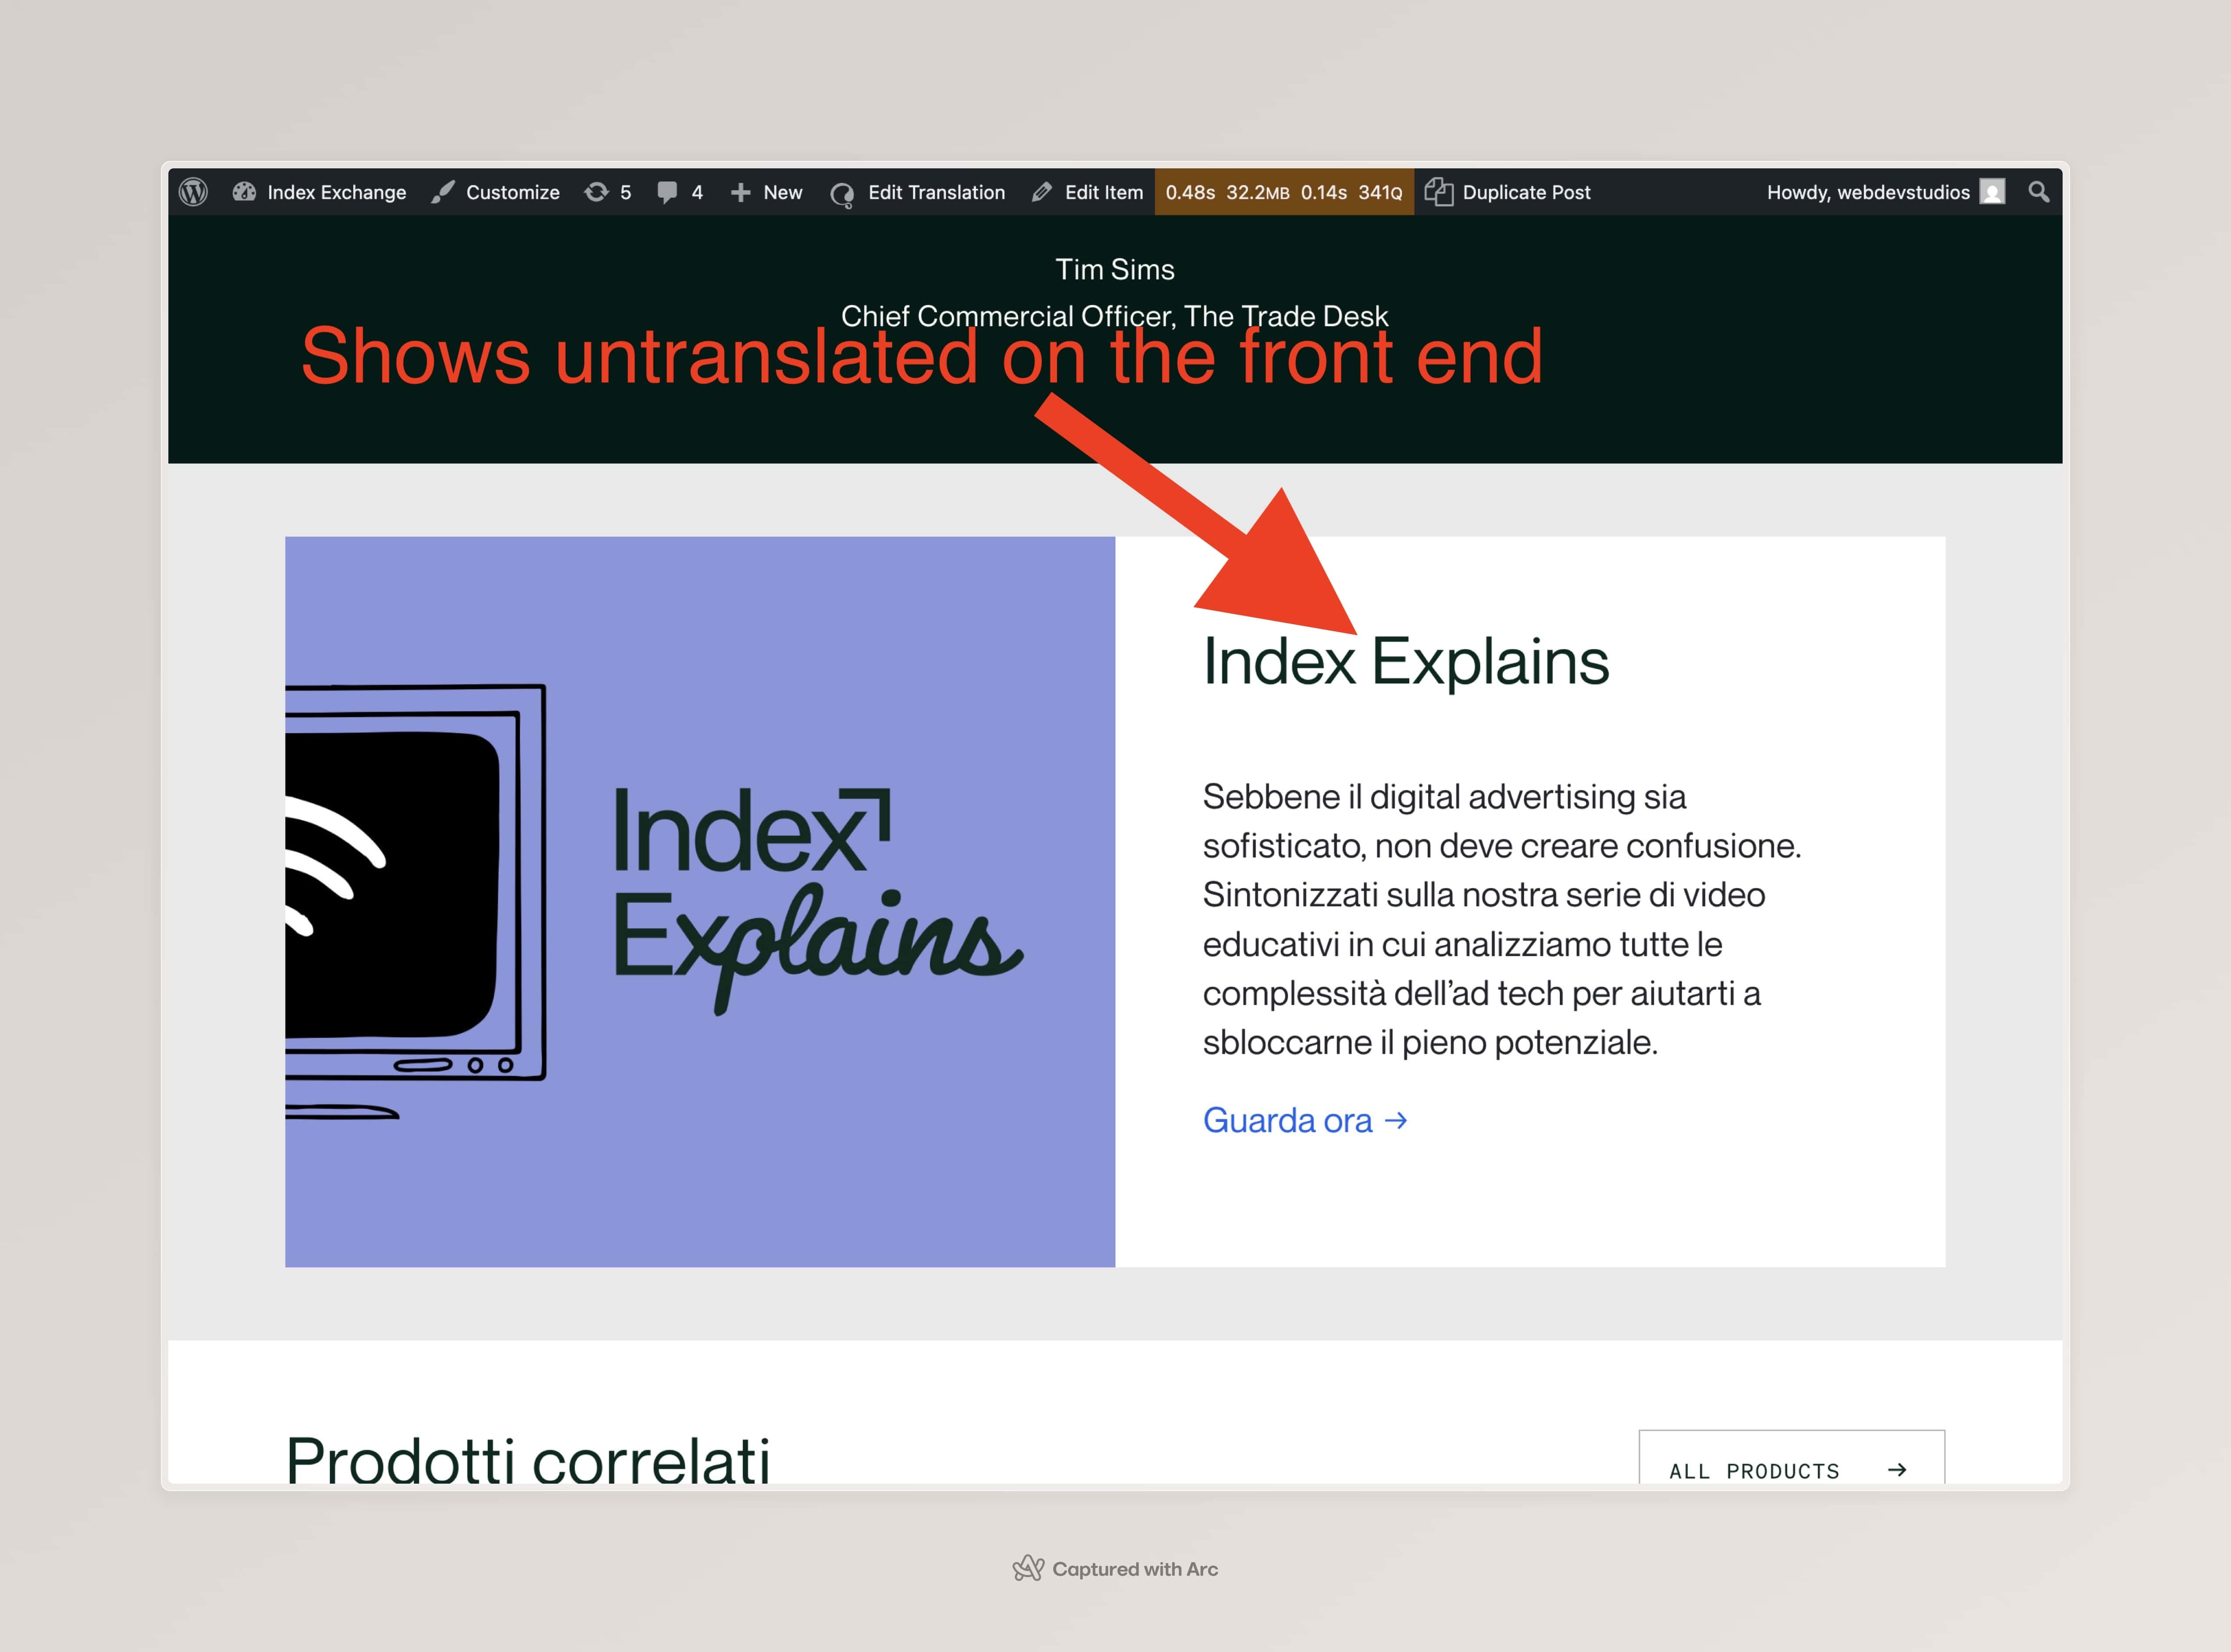
Task: Click the plus icon for New
Action: (x=740, y=192)
